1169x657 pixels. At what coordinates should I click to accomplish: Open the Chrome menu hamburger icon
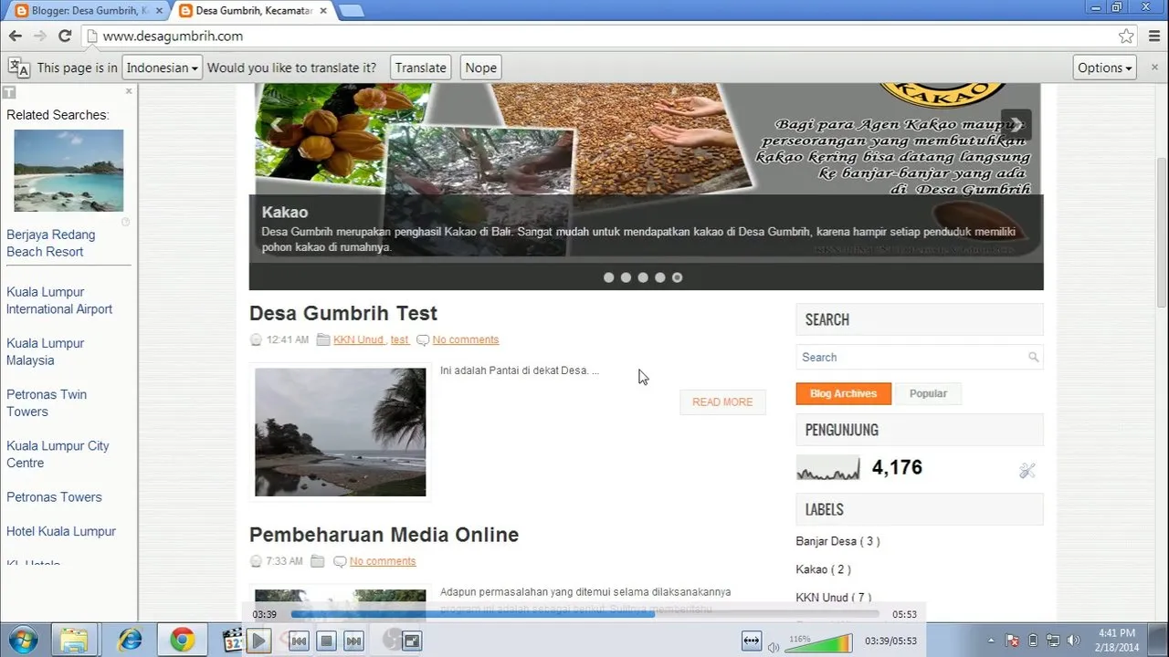(x=1153, y=36)
